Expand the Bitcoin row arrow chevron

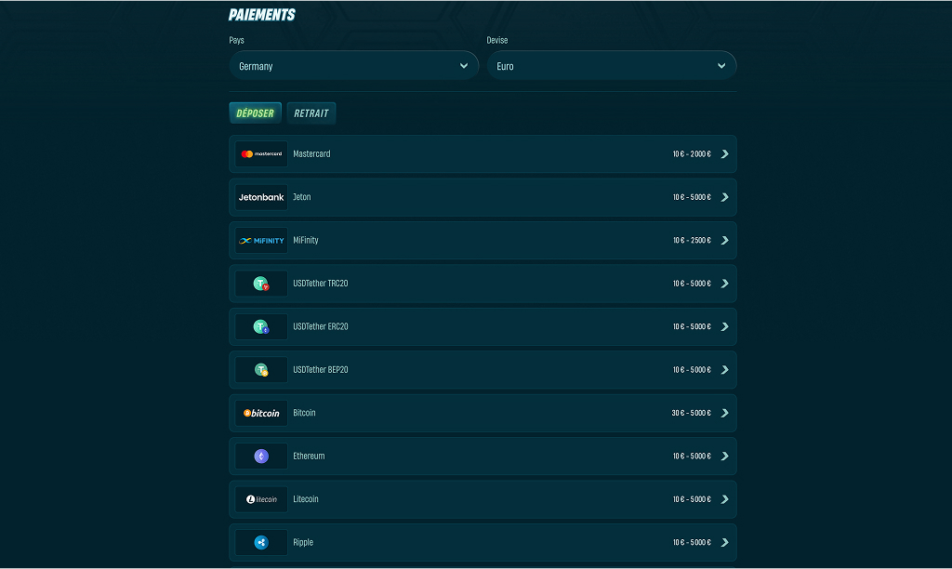tap(724, 413)
